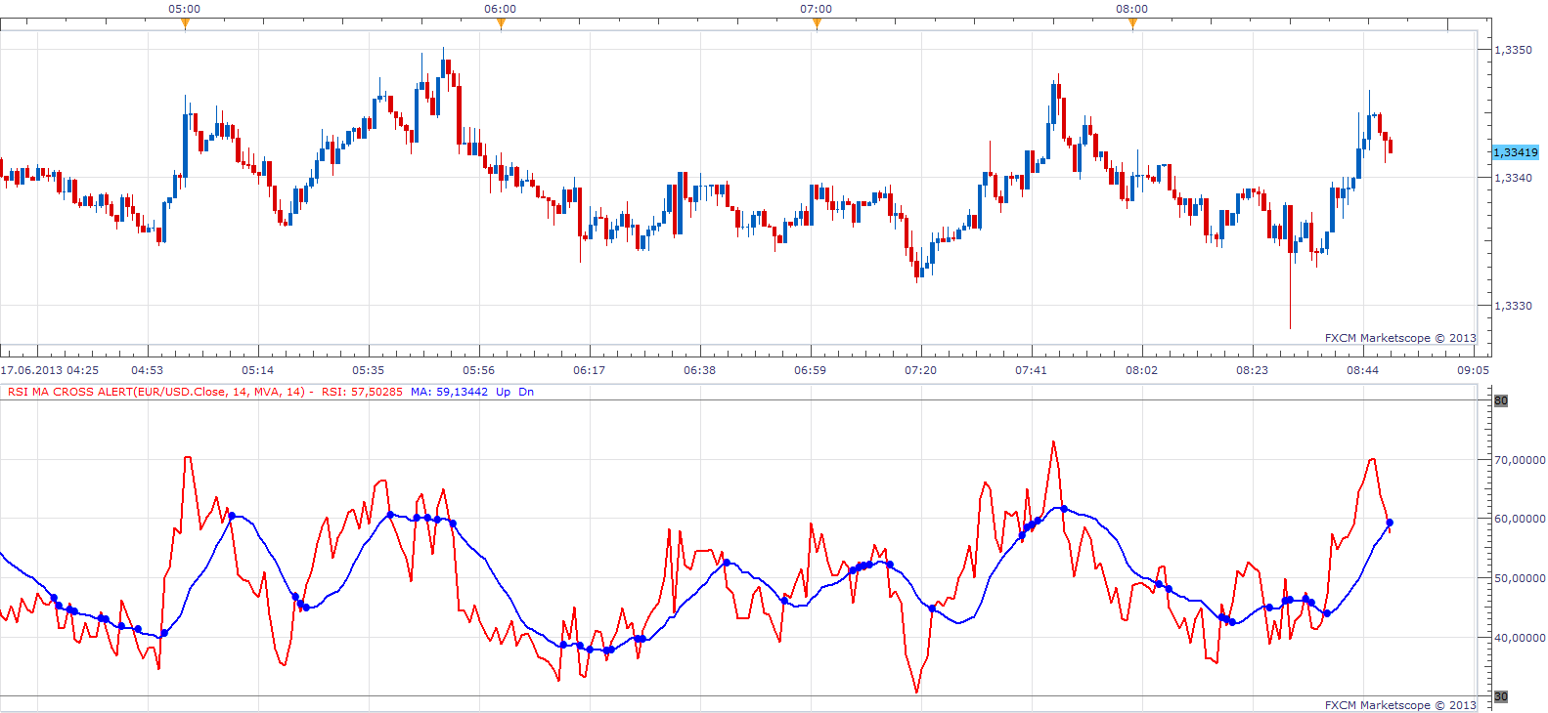Click the orange marker under 08:00
The image size is (1548, 713).
point(1132,24)
